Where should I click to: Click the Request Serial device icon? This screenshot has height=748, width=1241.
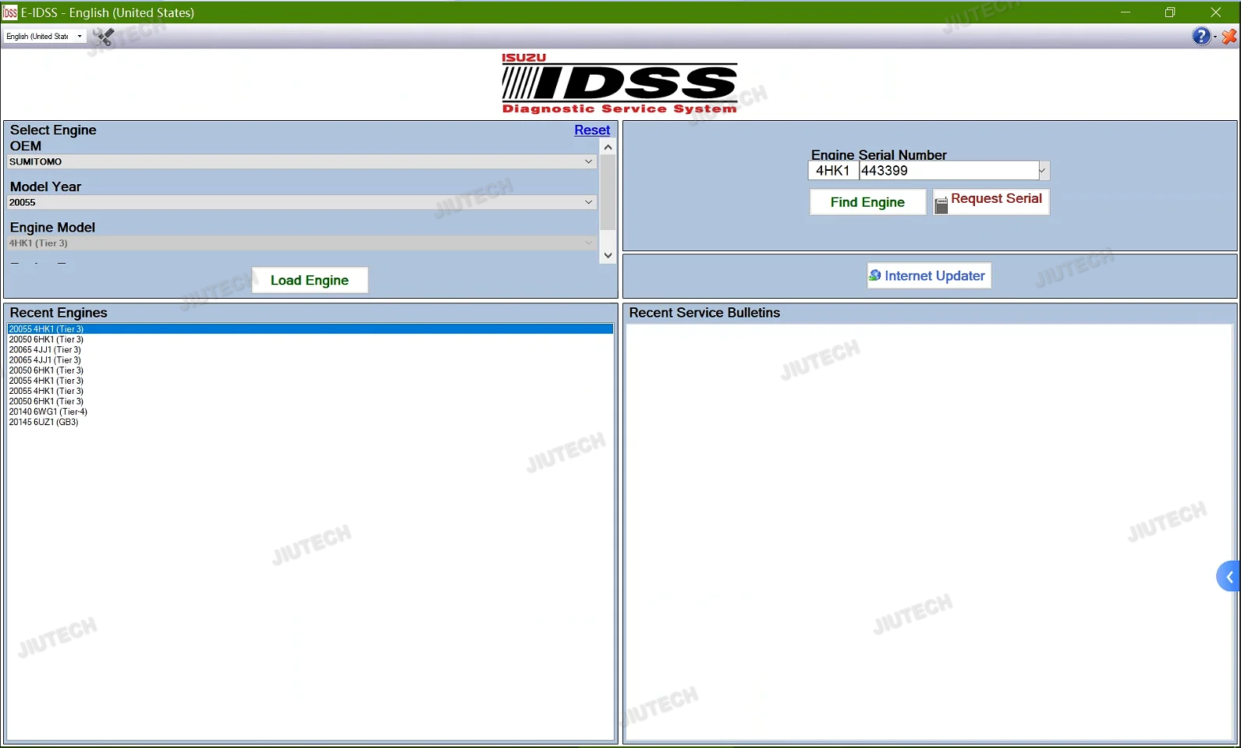click(941, 204)
